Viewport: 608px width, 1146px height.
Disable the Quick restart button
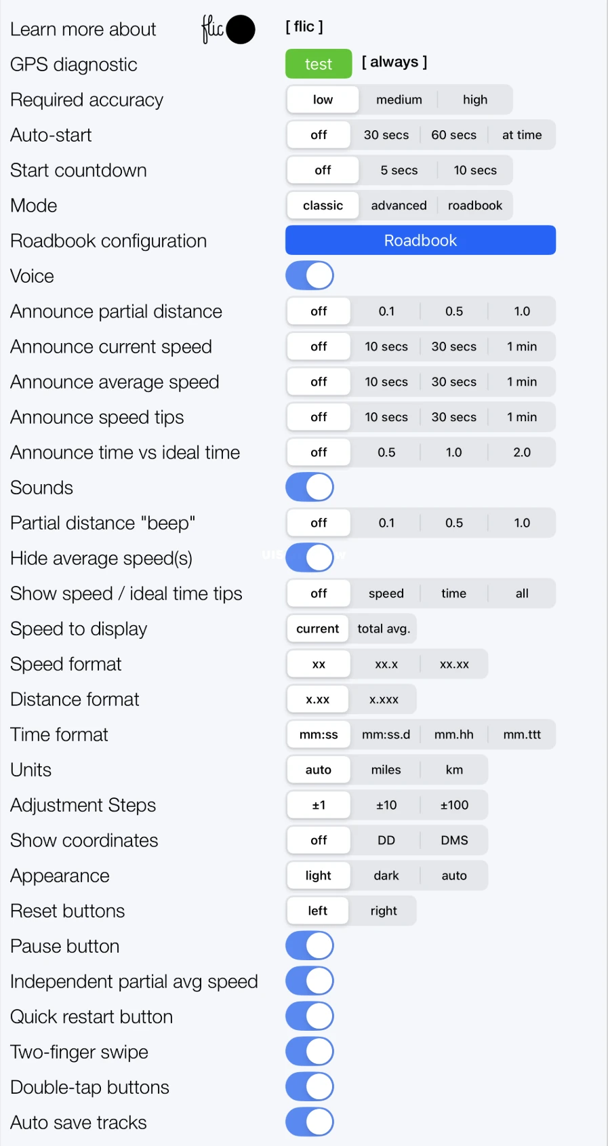310,1016
